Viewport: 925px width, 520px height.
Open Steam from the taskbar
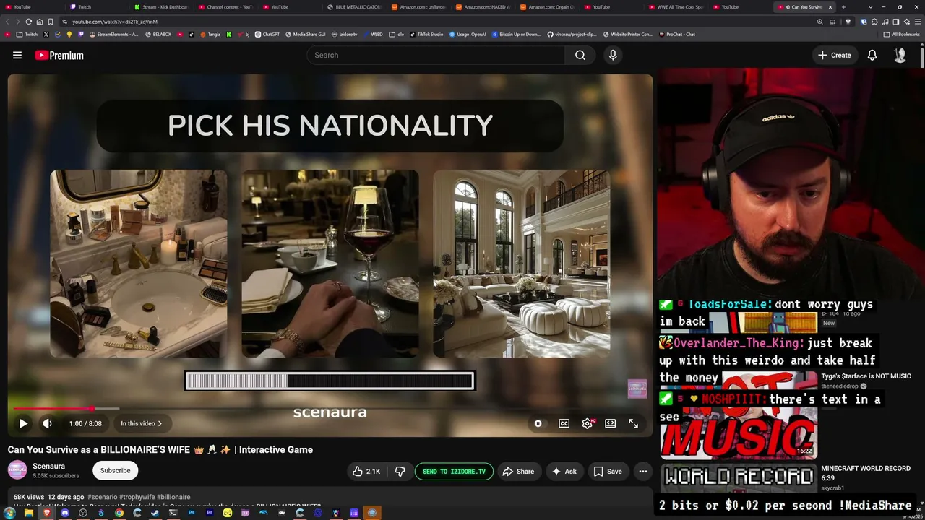(x=155, y=513)
